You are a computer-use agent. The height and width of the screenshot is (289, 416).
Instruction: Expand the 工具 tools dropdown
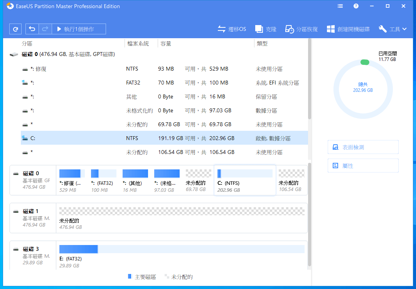(392, 29)
